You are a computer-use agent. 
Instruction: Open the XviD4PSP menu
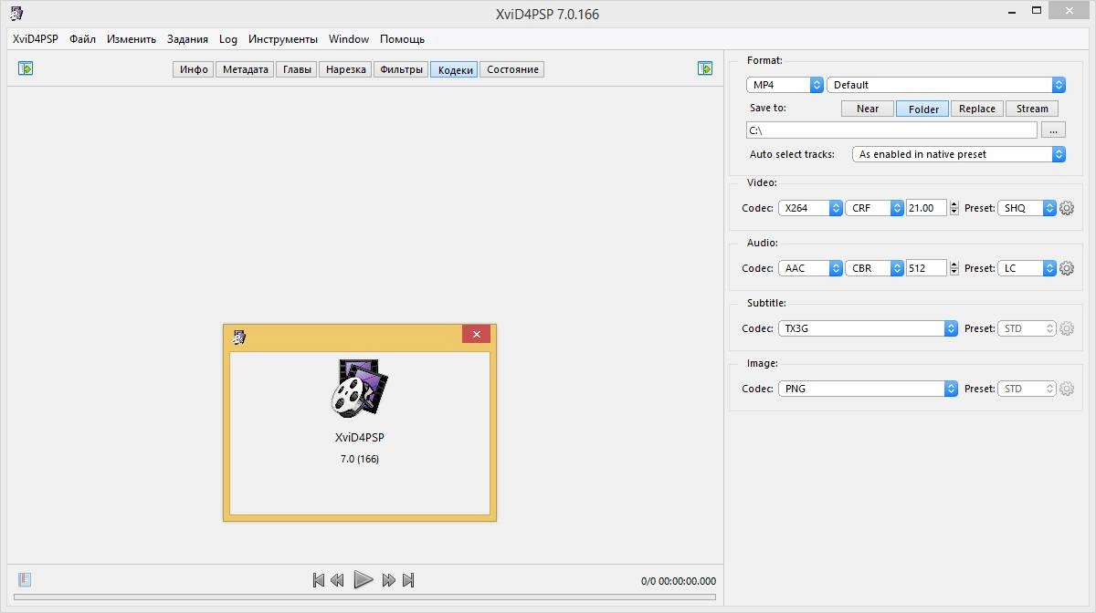pyautogui.click(x=35, y=39)
